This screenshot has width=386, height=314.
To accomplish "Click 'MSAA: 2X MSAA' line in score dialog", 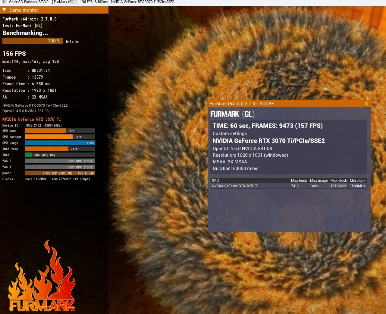I will (x=230, y=162).
